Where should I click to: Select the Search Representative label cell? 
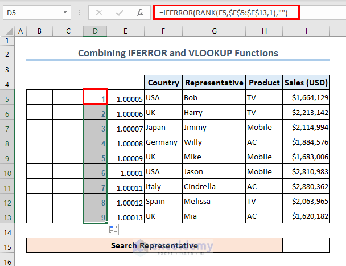click(154, 245)
